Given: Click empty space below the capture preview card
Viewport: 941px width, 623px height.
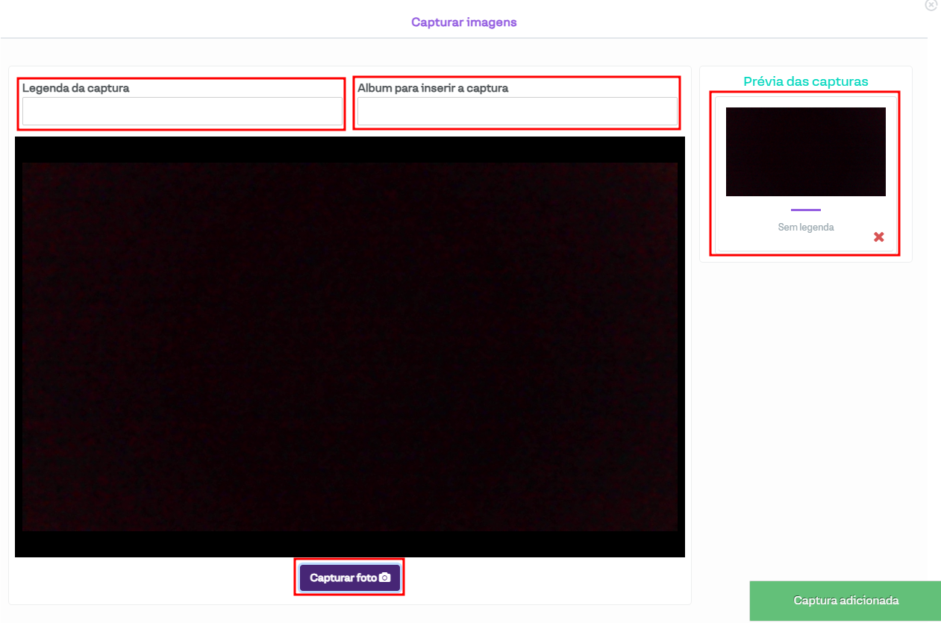Looking at the screenshot, I should coord(805,410).
